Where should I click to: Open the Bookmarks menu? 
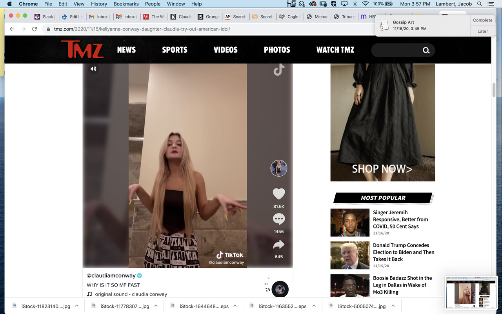126,4
